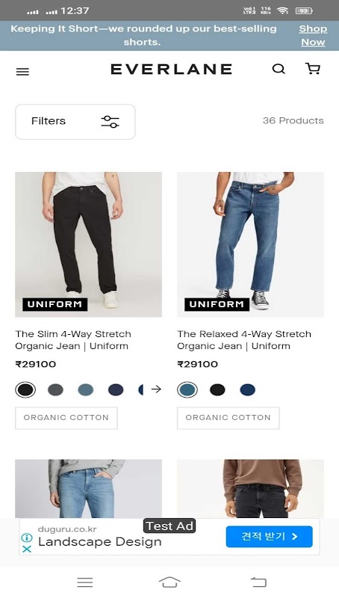Image resolution: width=339 pixels, height=598 pixels.
Task: Tap the blue Korean ad button
Action: (270, 537)
